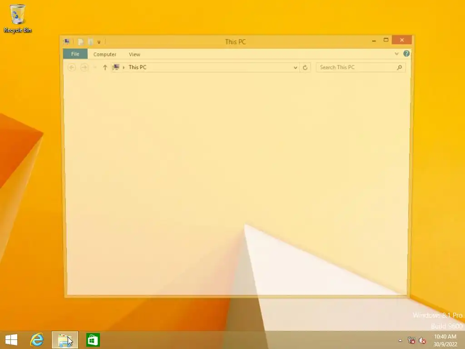Open the Recycle Bin desktop icon
Image resolution: width=465 pixels, height=349 pixels.
18,18
